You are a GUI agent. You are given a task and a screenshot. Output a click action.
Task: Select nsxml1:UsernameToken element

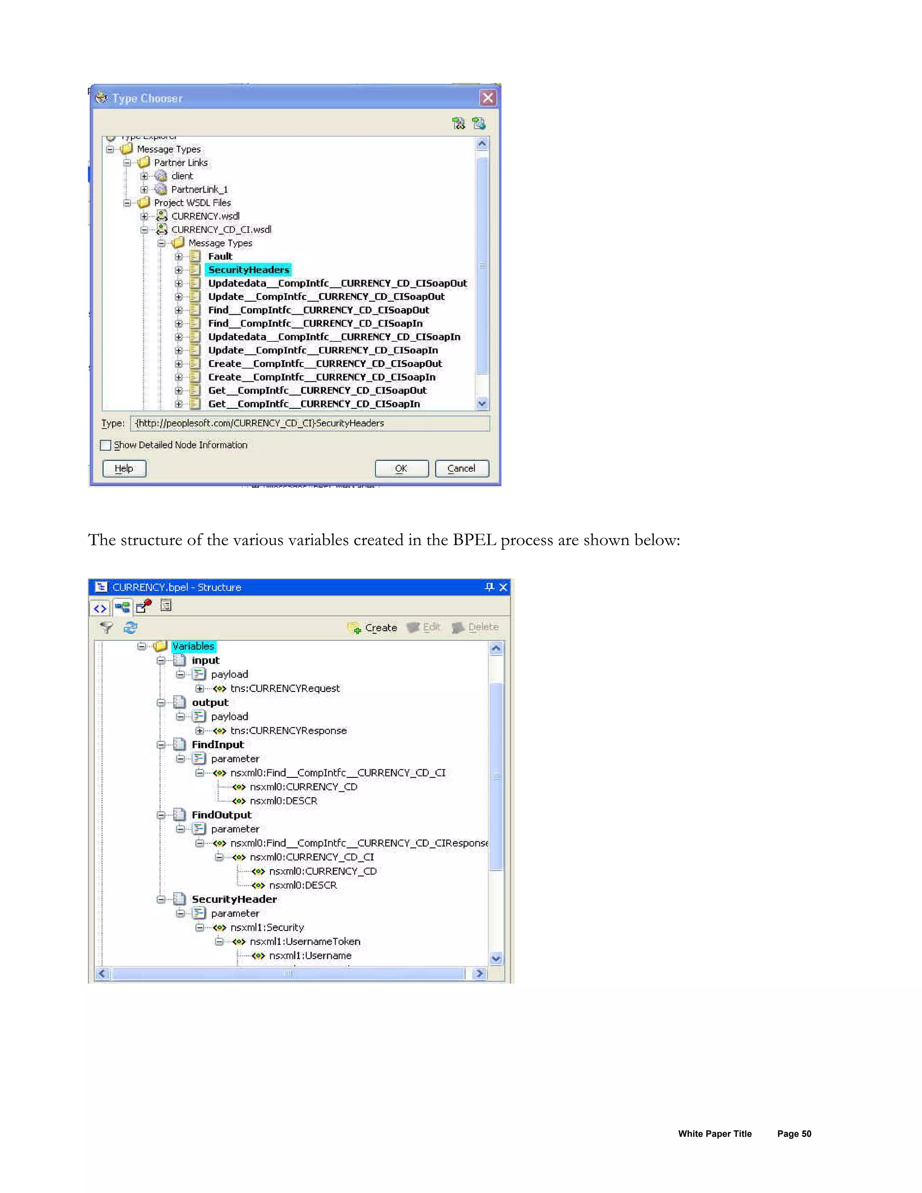(305, 941)
